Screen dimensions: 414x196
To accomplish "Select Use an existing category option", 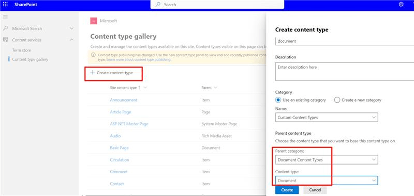I will 278,100.
